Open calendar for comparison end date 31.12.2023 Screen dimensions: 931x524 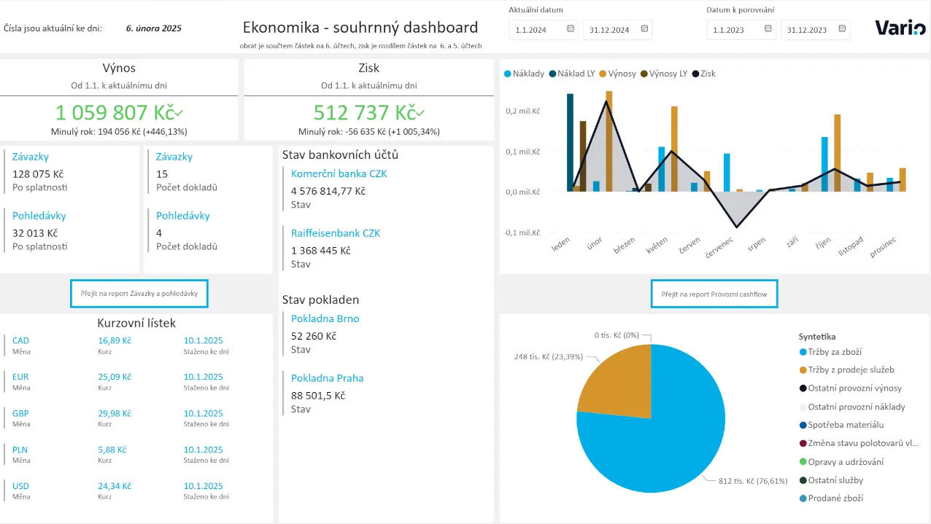843,29
